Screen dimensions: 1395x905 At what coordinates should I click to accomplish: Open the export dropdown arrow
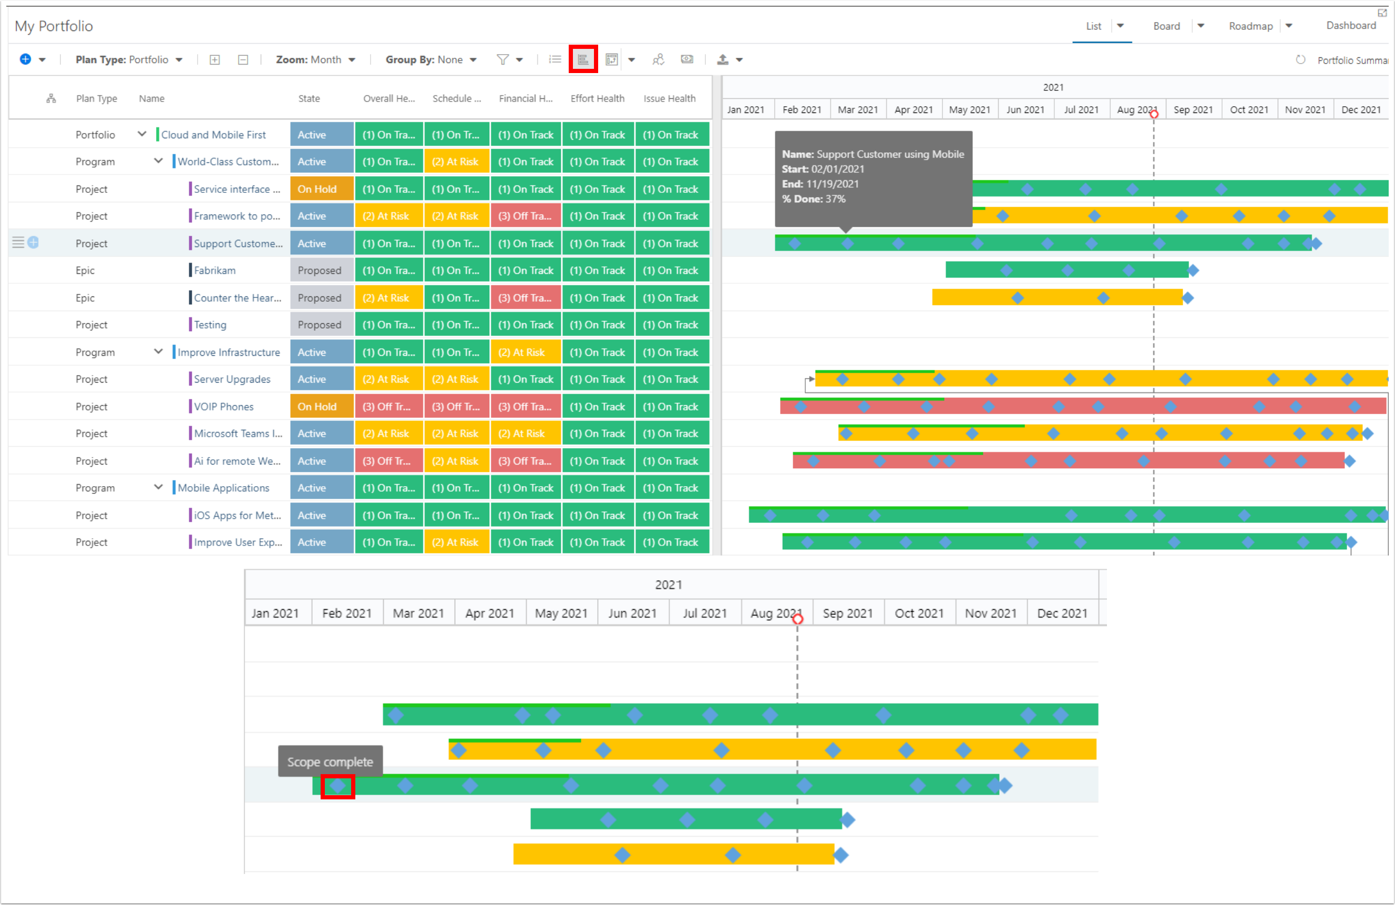(740, 60)
